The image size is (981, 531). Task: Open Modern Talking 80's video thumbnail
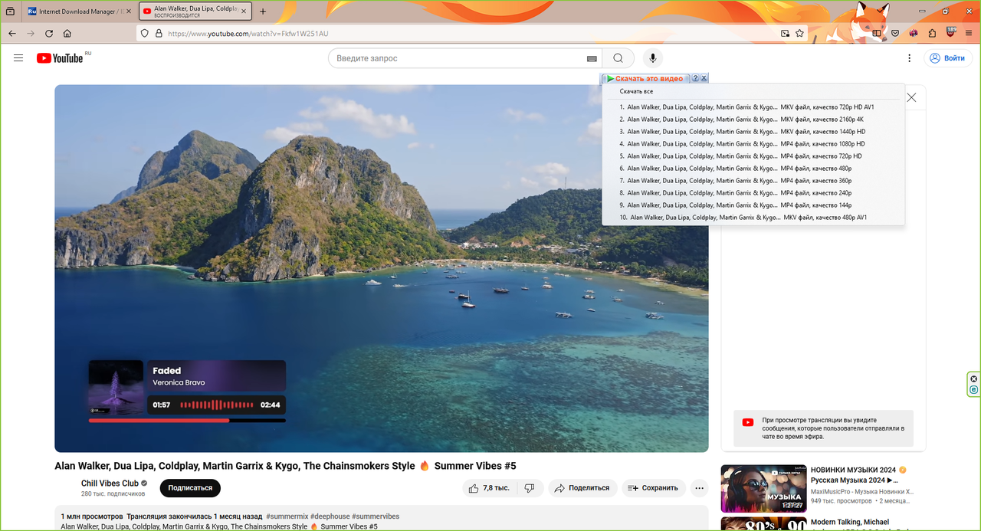click(x=763, y=524)
